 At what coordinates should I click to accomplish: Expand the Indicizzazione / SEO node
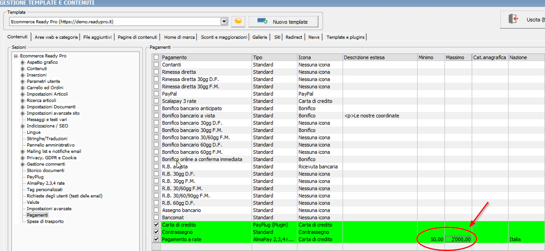pyautogui.click(x=22, y=126)
